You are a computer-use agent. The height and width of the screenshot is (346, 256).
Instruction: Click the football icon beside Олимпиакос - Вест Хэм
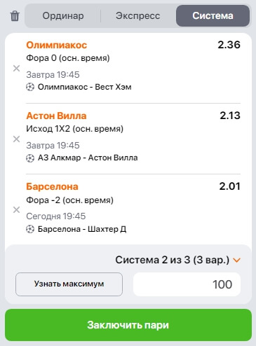[30, 87]
